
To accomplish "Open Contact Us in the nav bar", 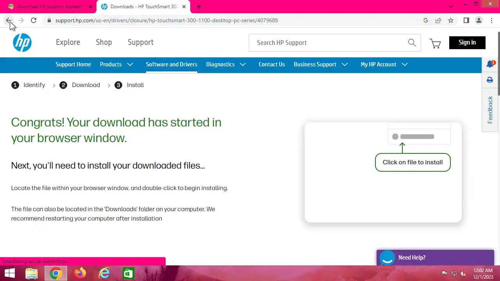I will [271, 64].
